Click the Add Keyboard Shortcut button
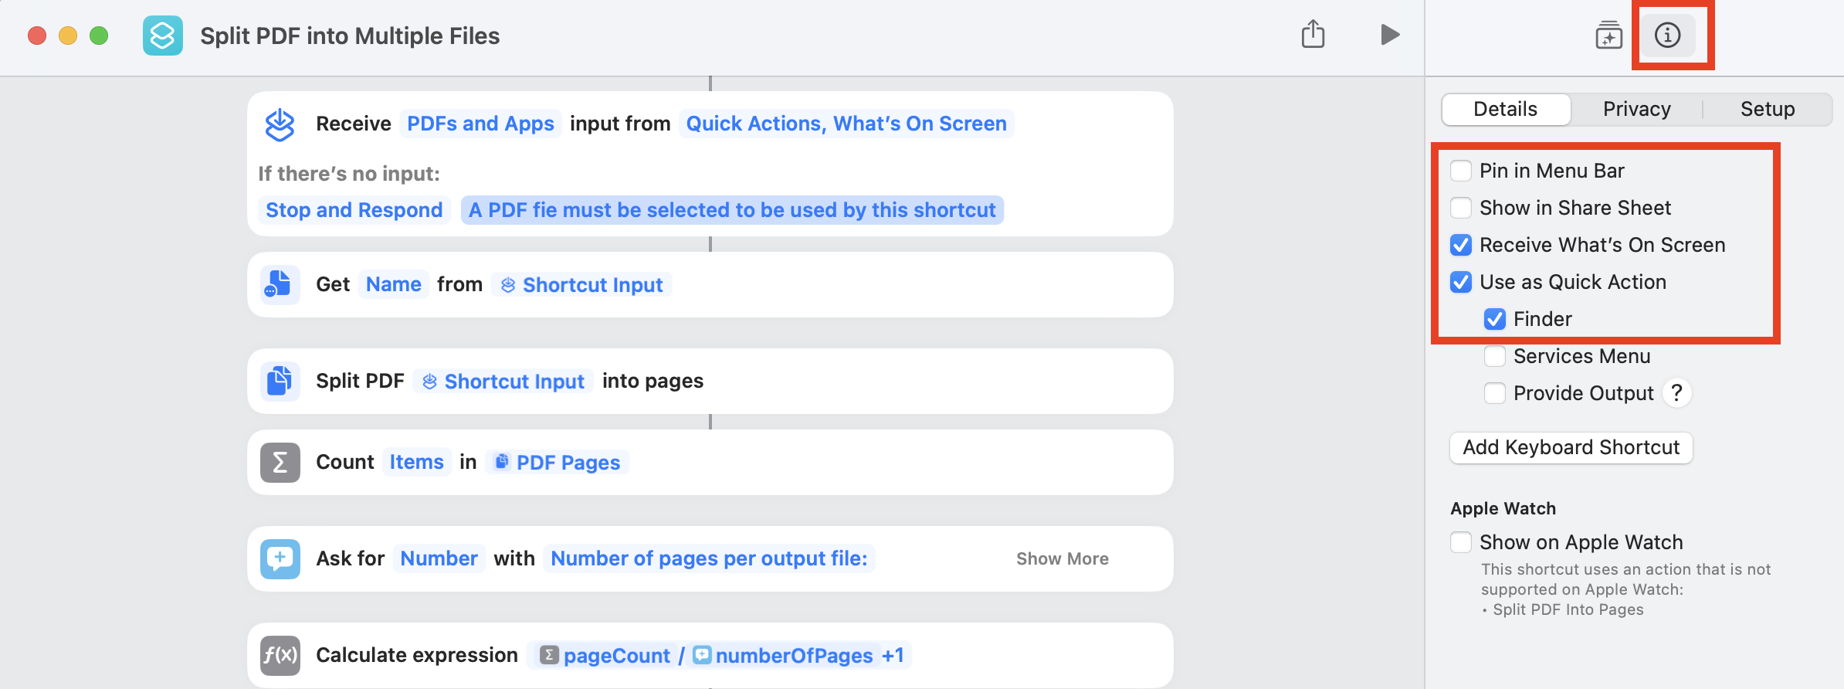Screen dimensions: 1844x689 pos(1571,447)
